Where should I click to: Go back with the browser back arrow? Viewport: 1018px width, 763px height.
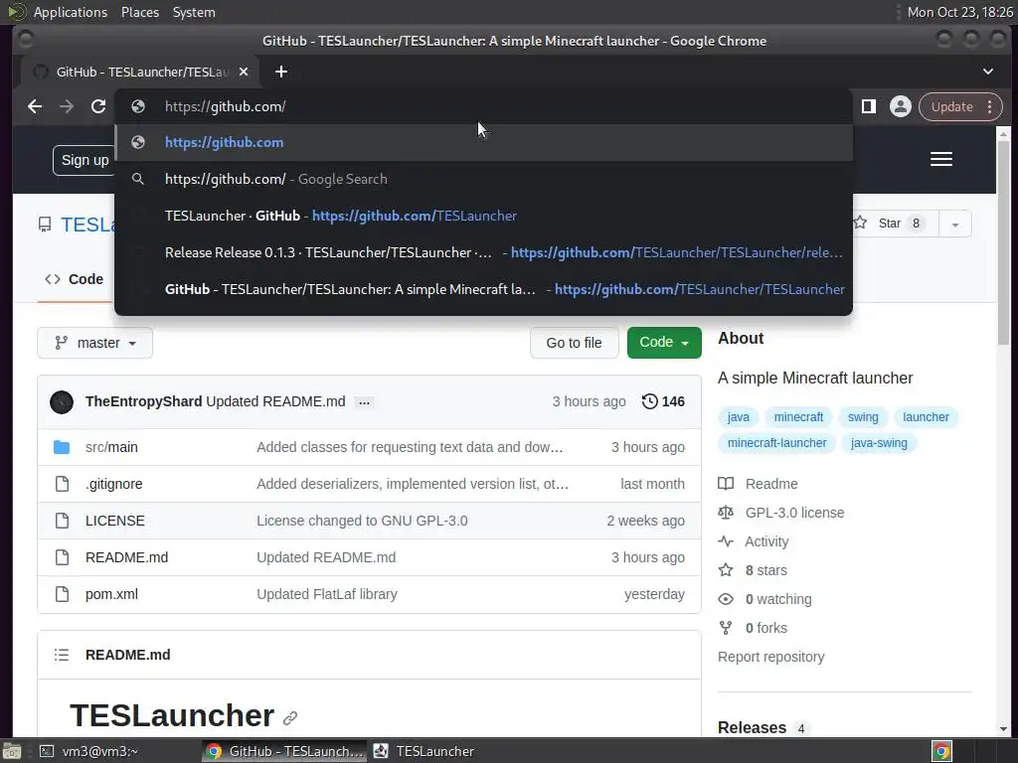click(x=35, y=106)
